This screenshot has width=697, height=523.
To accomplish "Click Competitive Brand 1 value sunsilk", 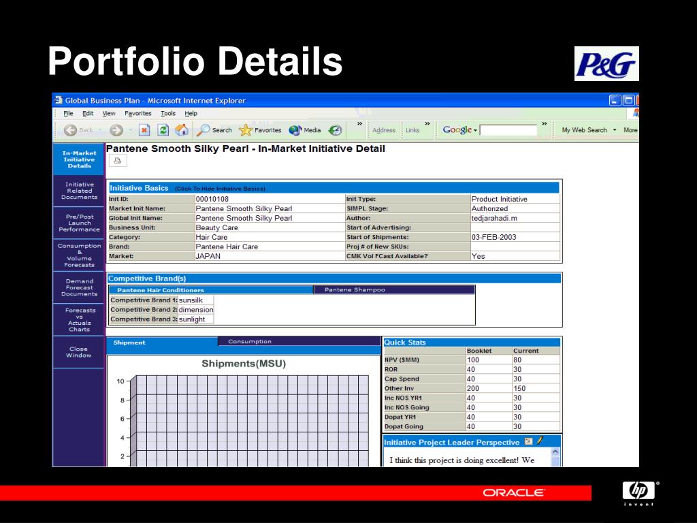I will click(x=191, y=300).
